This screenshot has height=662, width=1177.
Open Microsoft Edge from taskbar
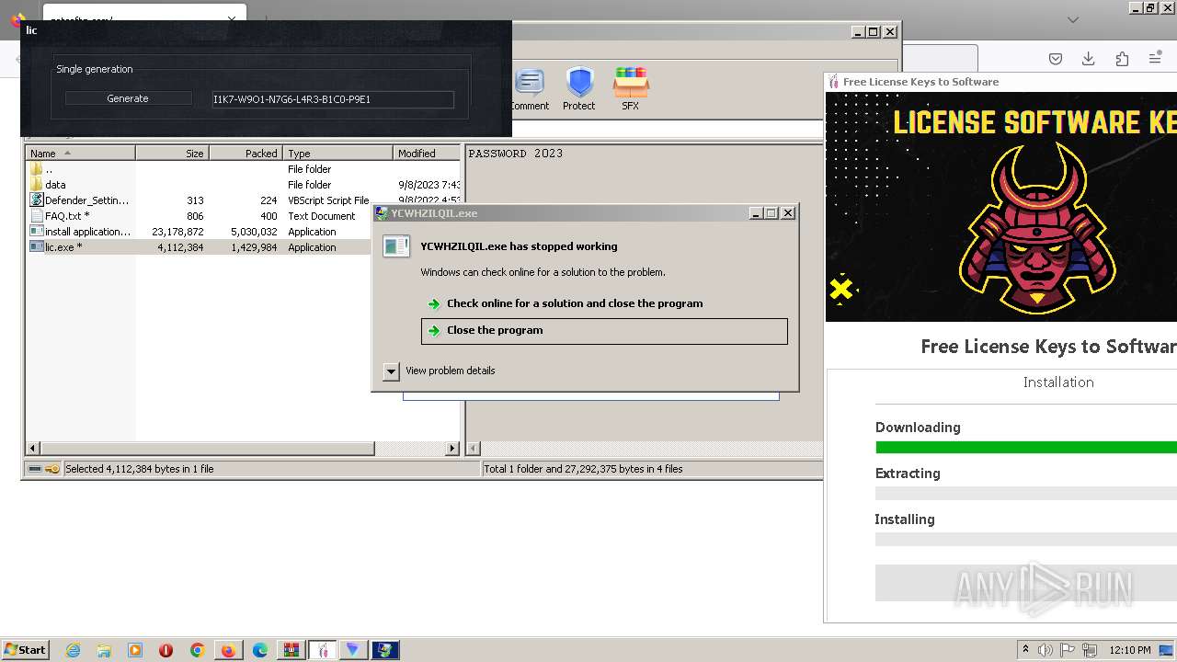pos(260,650)
